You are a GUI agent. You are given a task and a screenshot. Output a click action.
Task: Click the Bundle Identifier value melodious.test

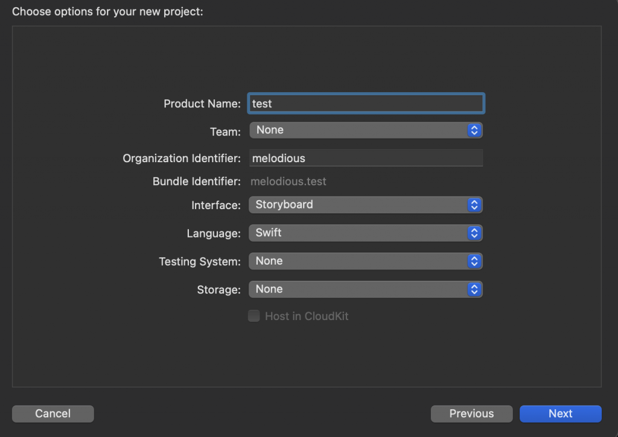[x=288, y=181]
